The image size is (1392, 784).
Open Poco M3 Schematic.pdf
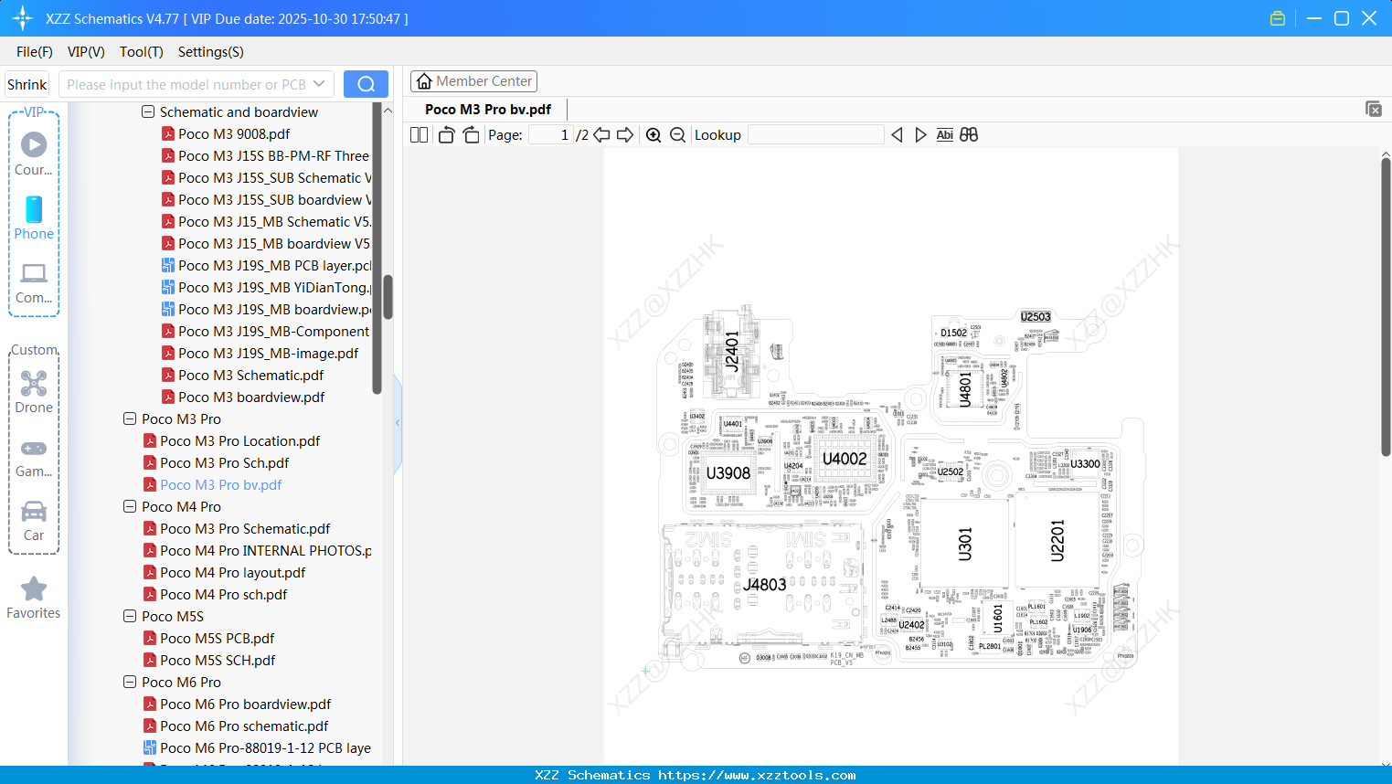click(x=251, y=376)
